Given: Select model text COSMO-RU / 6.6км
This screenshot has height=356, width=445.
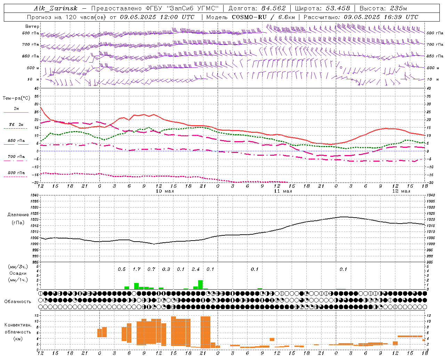Looking at the screenshot, I should click(263, 17).
